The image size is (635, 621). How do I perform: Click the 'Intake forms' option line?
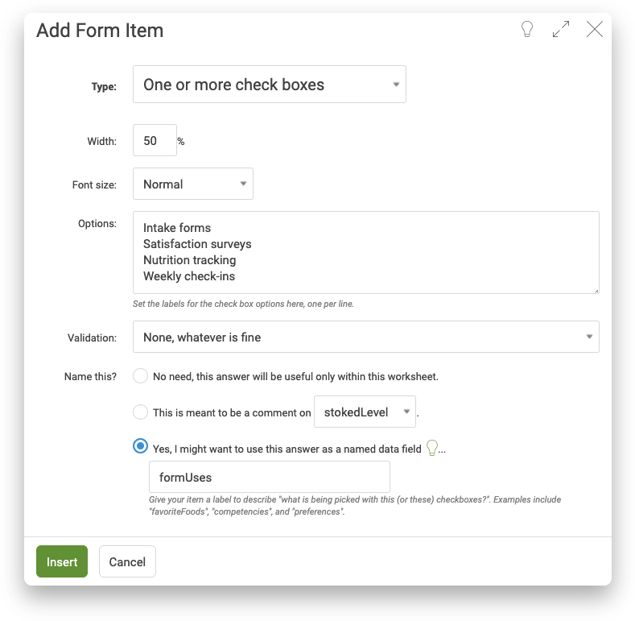(x=177, y=228)
